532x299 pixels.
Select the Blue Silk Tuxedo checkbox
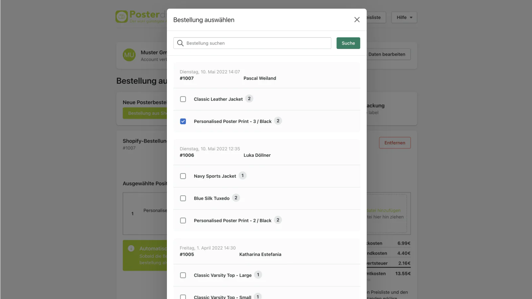pyautogui.click(x=183, y=198)
